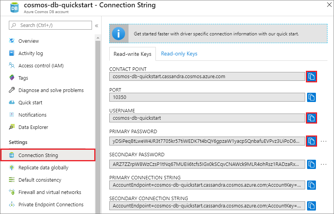Click the Diagnose and solve problems wrench icon

tap(12, 90)
